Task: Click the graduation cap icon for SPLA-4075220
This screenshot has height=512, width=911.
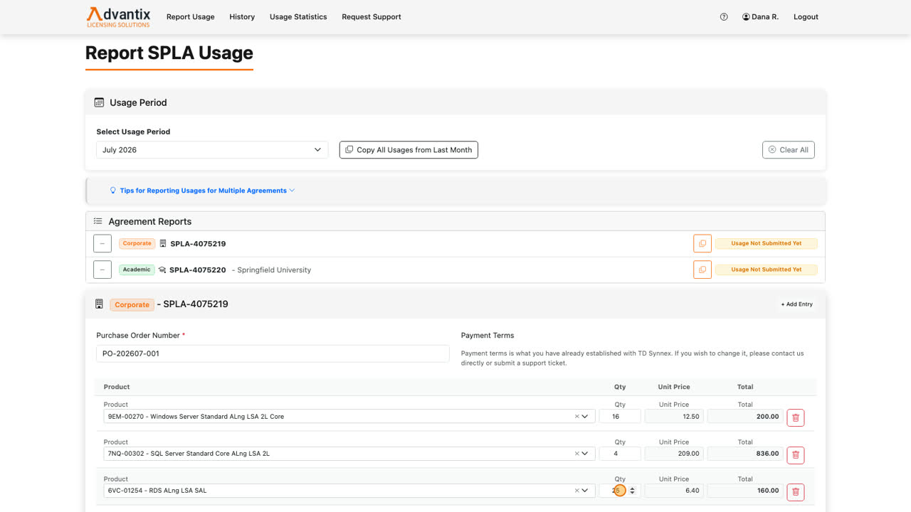Action: click(x=162, y=270)
